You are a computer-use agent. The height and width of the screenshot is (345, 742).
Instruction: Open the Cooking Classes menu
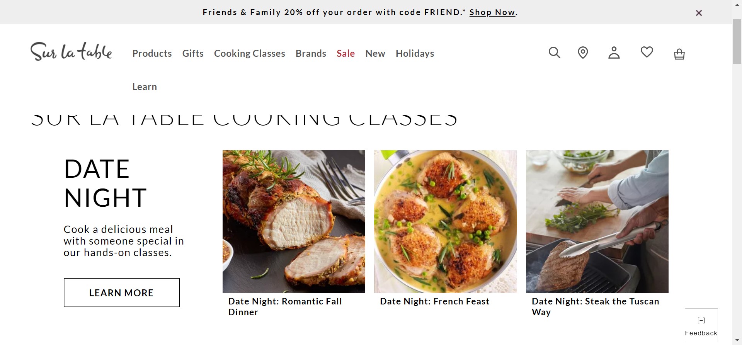249,53
